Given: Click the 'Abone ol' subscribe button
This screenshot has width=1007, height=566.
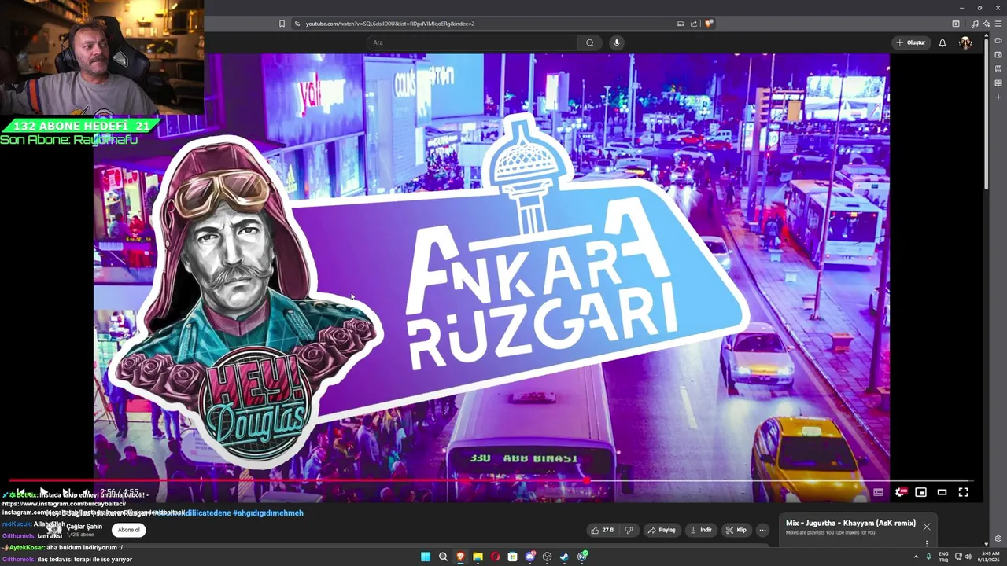Looking at the screenshot, I should (128, 530).
